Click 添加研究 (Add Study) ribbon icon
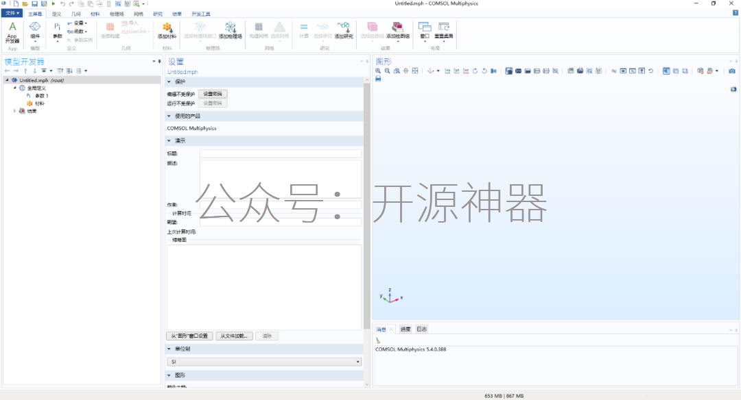The height and width of the screenshot is (400, 741). point(344,31)
